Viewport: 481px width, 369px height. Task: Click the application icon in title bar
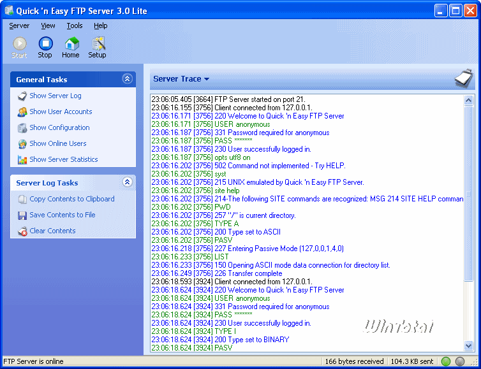coord(9,11)
